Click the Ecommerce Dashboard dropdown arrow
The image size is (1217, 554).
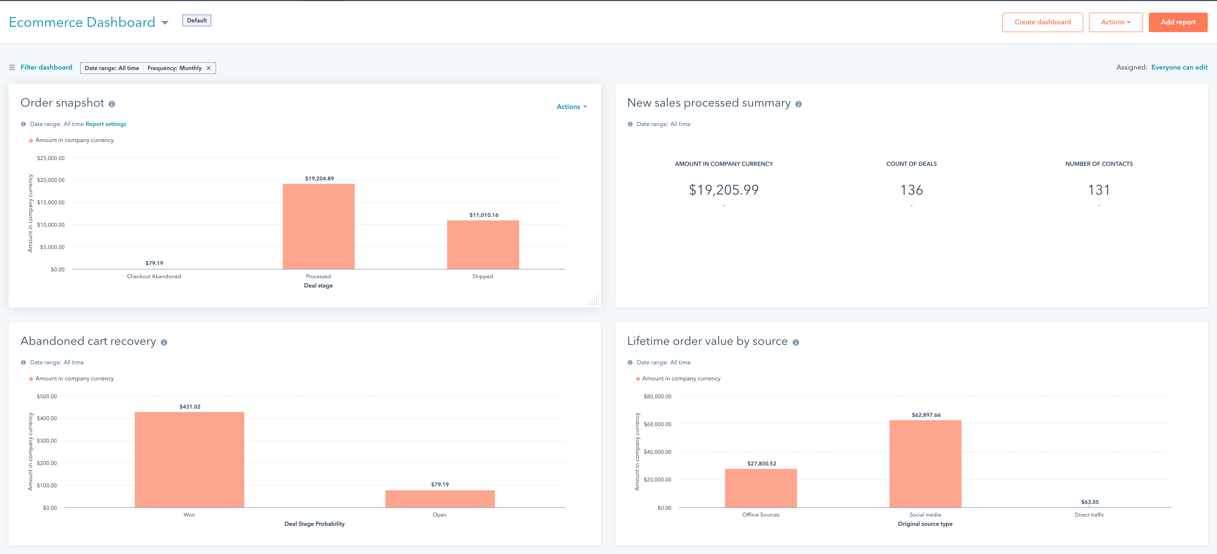166,22
